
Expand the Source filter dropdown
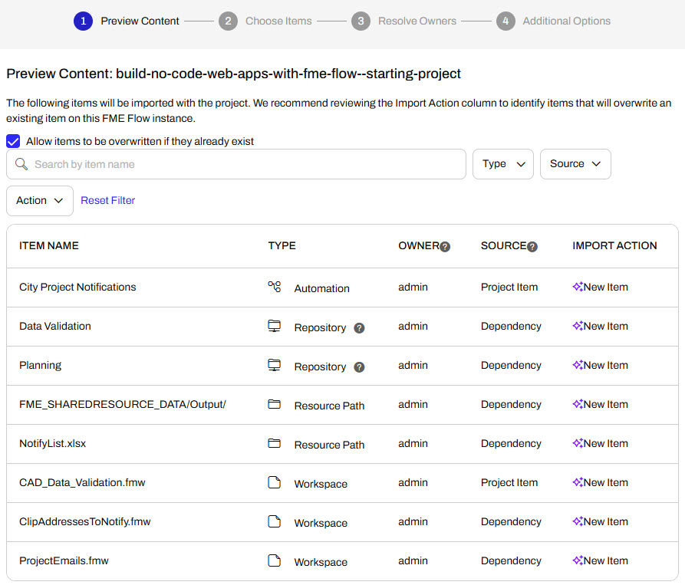[575, 164]
